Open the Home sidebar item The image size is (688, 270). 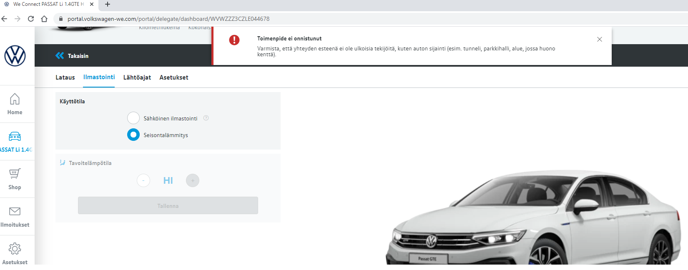tap(15, 104)
